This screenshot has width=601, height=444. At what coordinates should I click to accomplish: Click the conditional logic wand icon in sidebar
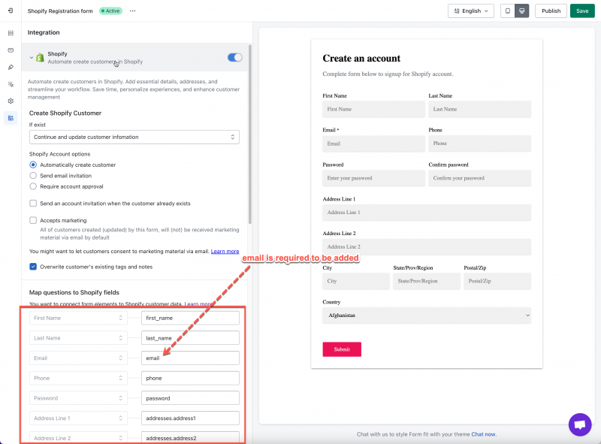point(11,83)
